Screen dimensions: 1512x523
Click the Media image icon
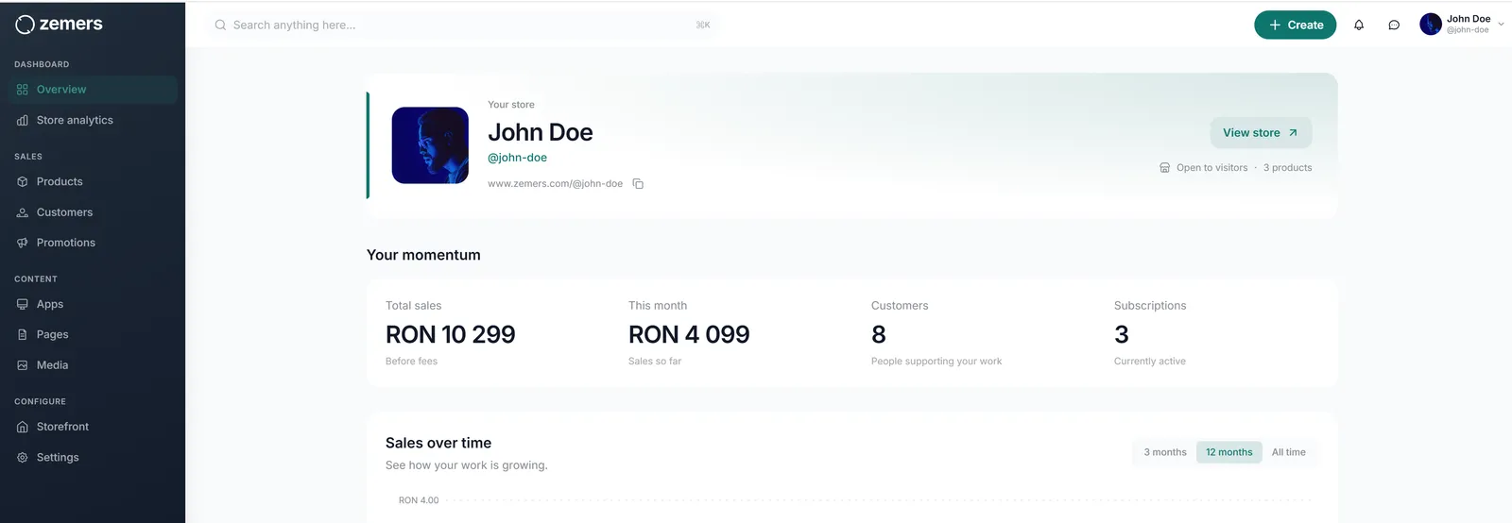[x=23, y=365]
